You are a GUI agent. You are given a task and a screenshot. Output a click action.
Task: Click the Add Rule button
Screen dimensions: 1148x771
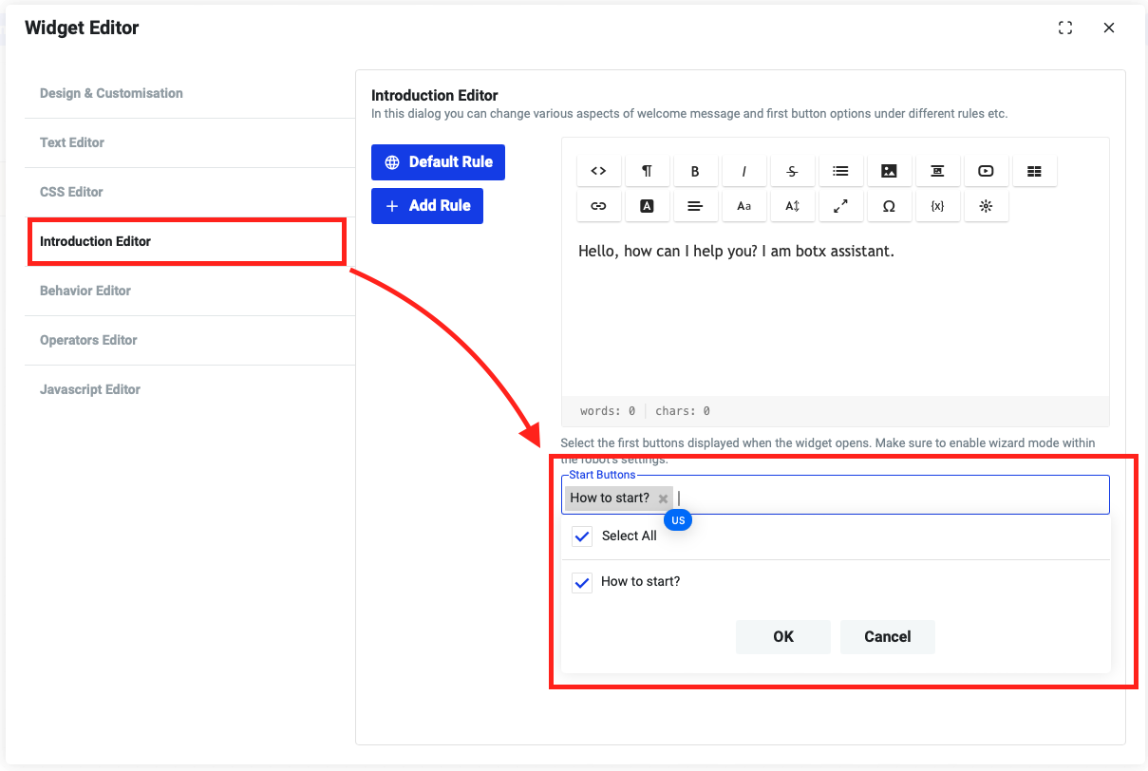[x=427, y=205]
